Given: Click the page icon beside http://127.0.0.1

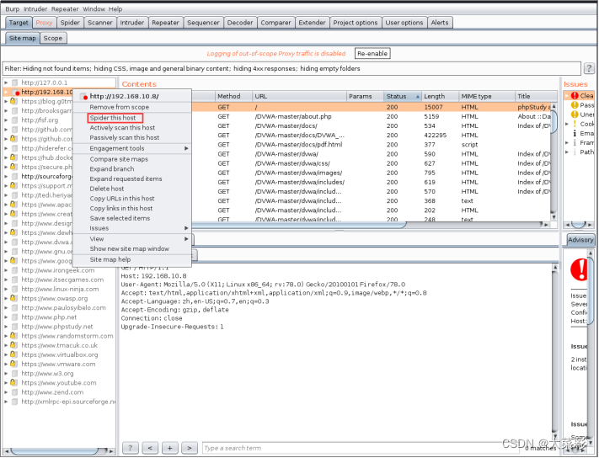Looking at the screenshot, I should coord(14,83).
